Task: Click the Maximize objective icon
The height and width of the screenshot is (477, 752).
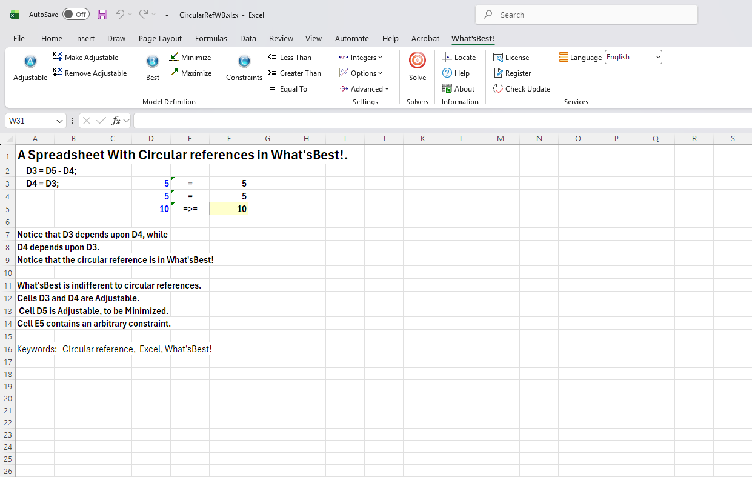Action: click(175, 73)
